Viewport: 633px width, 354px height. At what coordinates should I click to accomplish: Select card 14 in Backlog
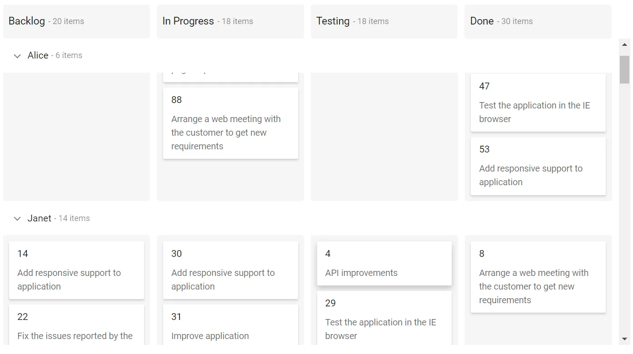tap(76, 270)
